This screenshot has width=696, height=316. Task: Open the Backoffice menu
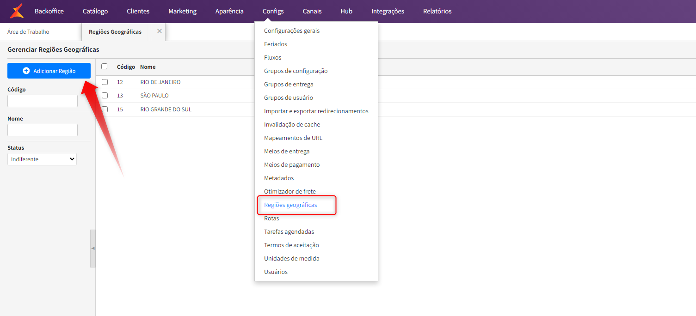(x=49, y=11)
